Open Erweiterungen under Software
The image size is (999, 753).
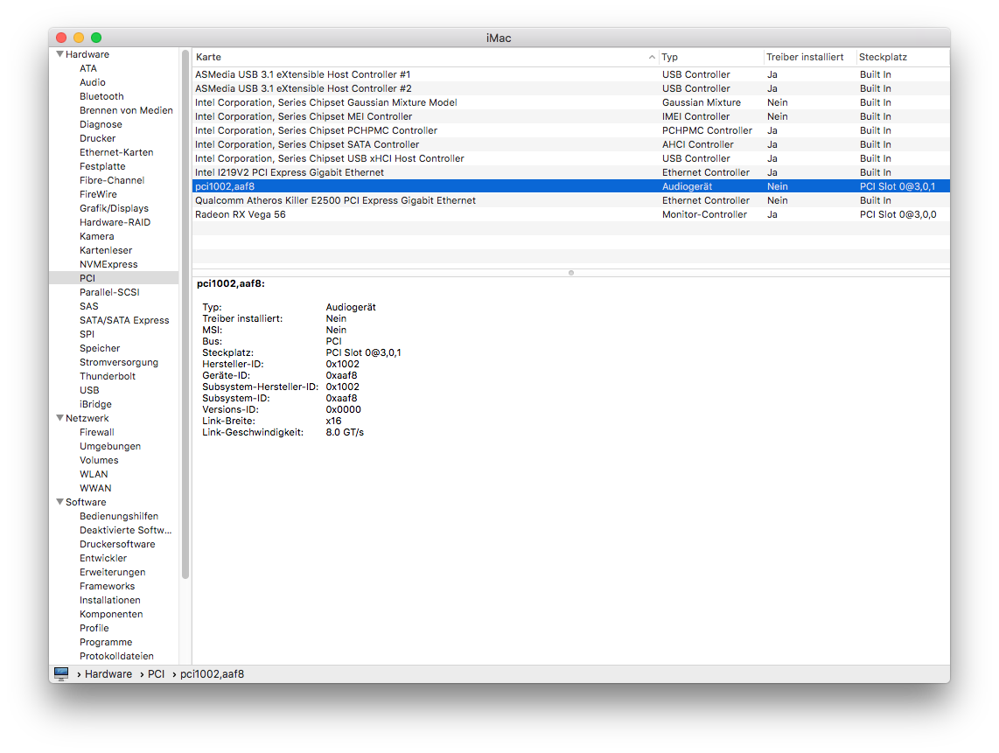coord(112,573)
